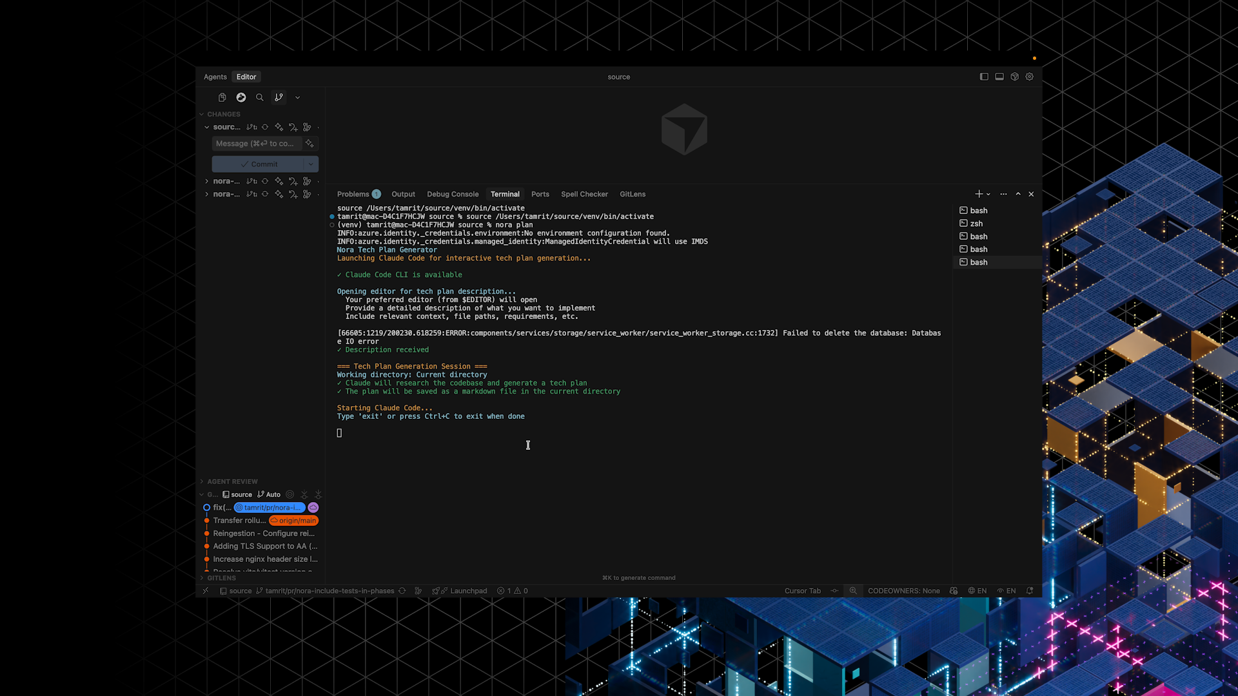Open the Debug Console tab
This screenshot has width=1238, height=696.
(453, 194)
